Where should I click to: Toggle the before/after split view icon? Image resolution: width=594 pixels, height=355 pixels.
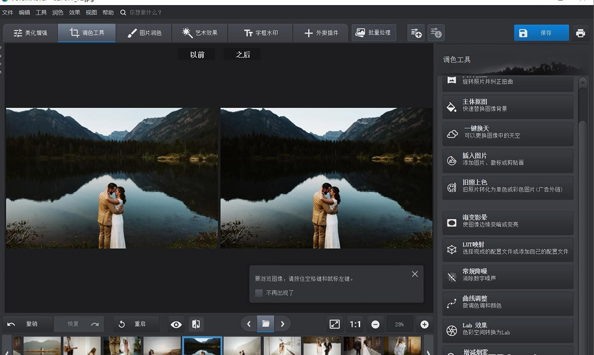196,324
